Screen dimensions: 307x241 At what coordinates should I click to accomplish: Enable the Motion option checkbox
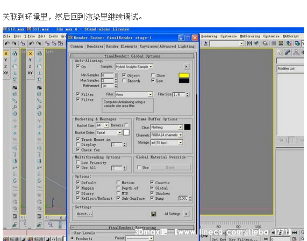[118, 182]
